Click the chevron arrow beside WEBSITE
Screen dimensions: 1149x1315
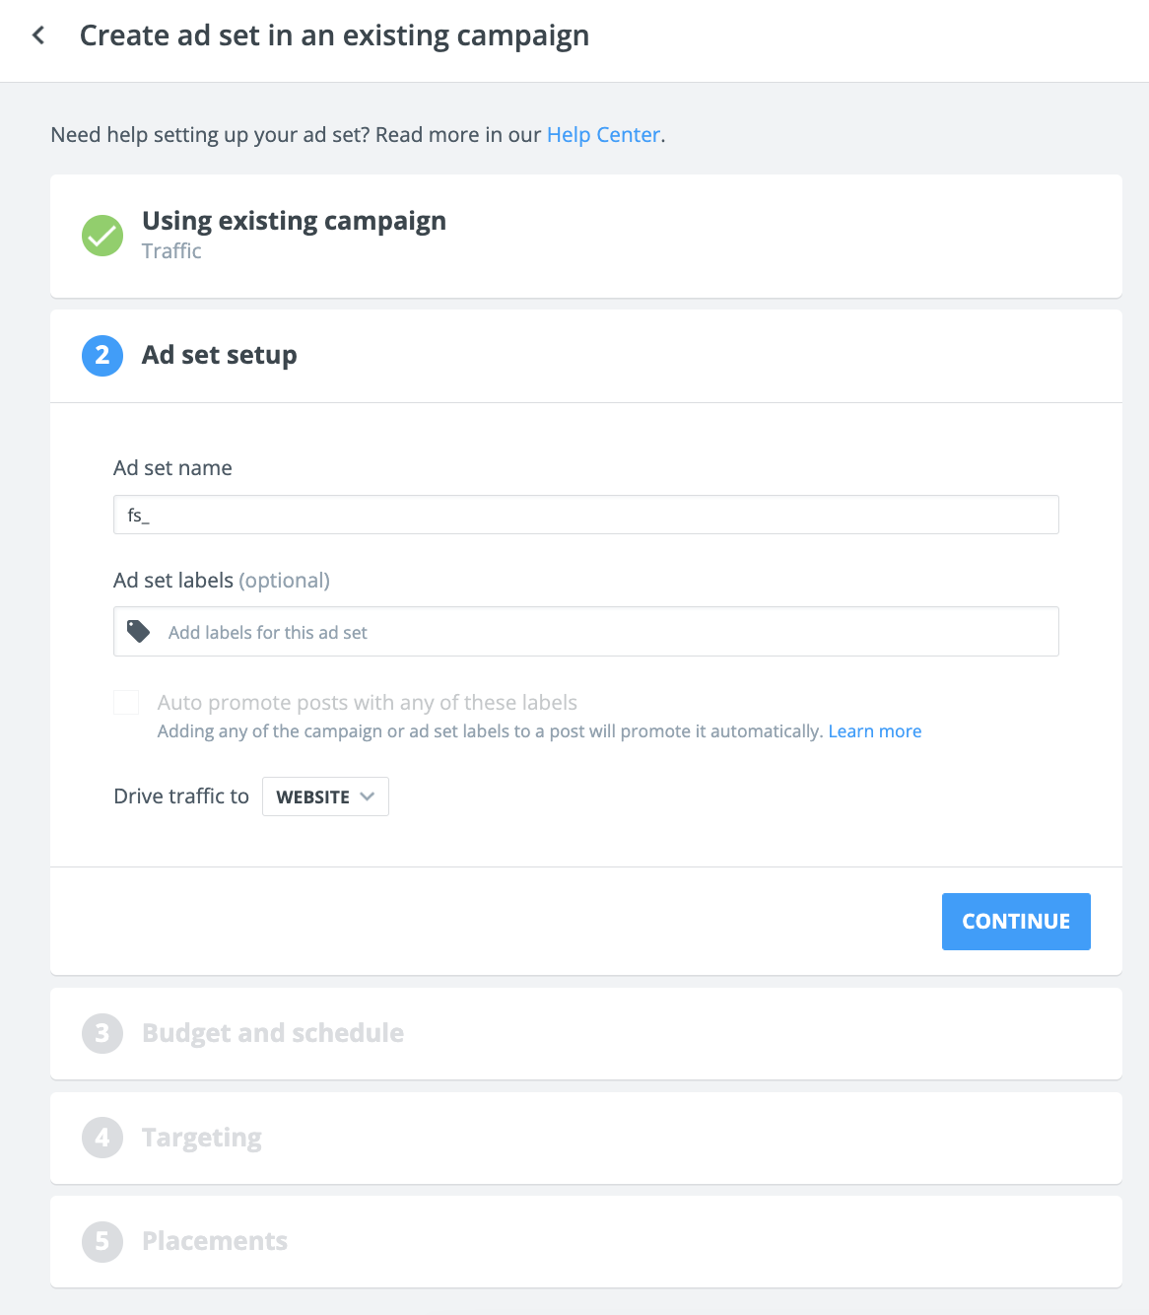point(368,796)
